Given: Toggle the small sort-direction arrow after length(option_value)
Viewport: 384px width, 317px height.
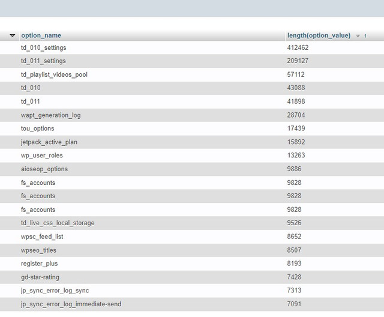Looking at the screenshot, I should [x=358, y=36].
